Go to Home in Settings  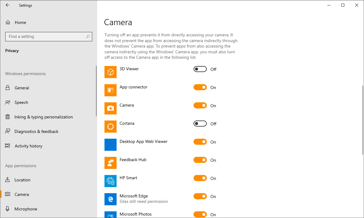click(x=48, y=22)
